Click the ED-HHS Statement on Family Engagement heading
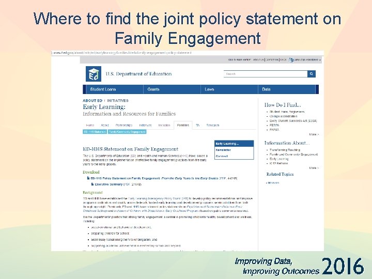Viewport: 372px width, 279px height. pos(131,149)
